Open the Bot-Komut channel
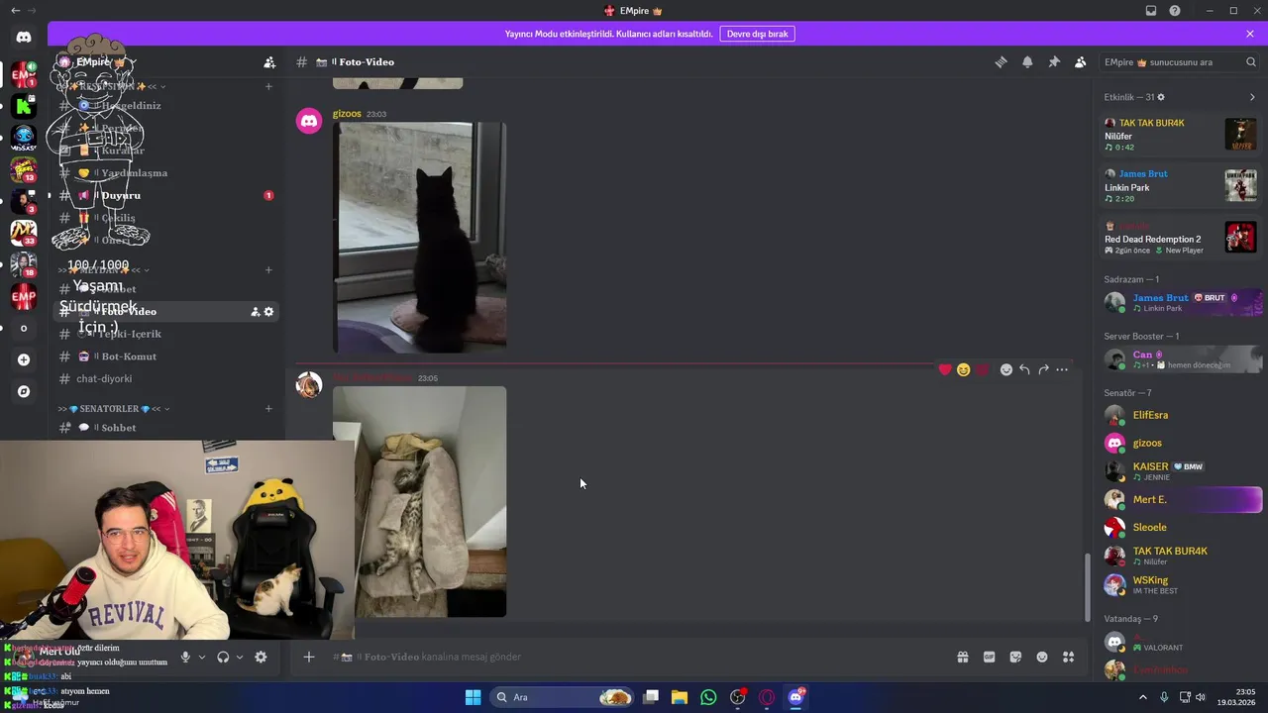This screenshot has width=1268, height=713. pos(164,356)
